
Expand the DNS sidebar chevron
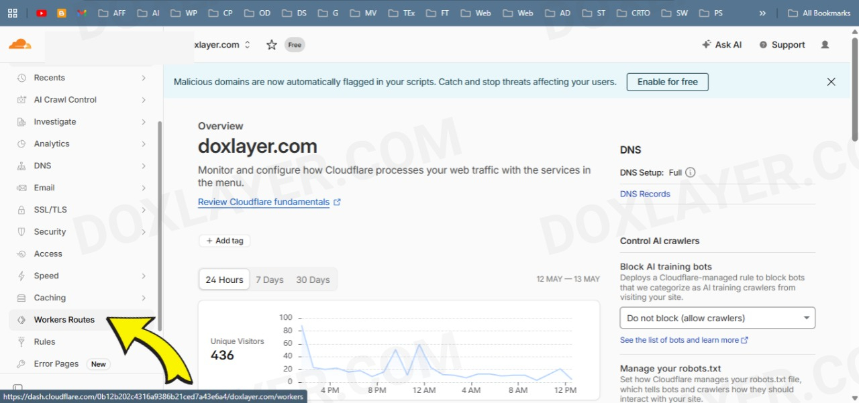[x=144, y=166]
